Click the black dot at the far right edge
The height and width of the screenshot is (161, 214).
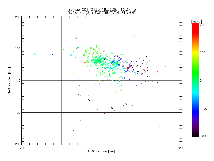tap(169, 72)
